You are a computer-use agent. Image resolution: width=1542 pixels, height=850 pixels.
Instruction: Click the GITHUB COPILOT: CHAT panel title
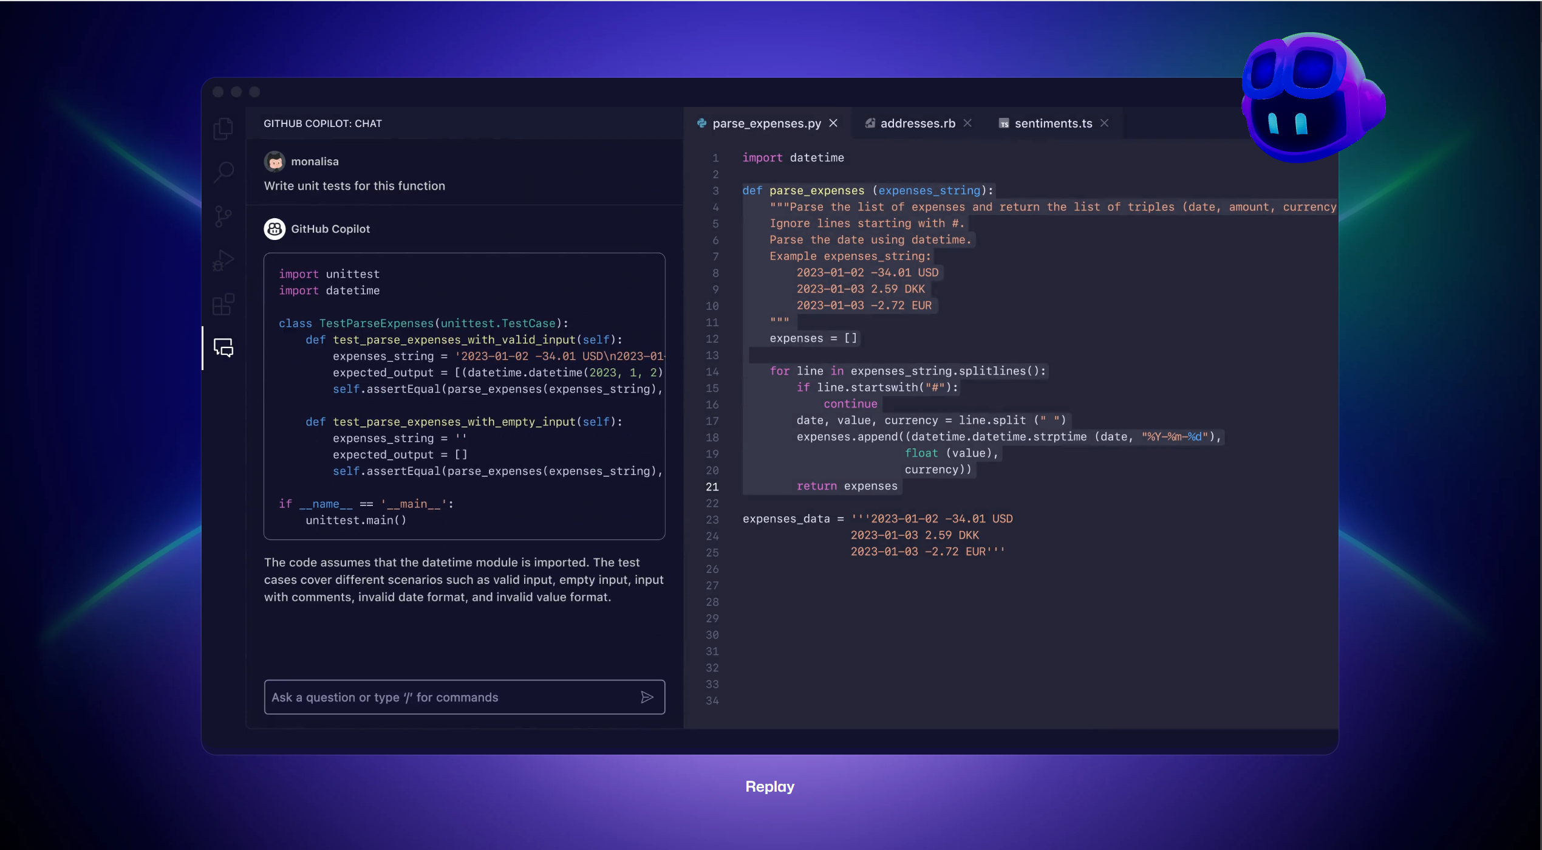click(322, 123)
